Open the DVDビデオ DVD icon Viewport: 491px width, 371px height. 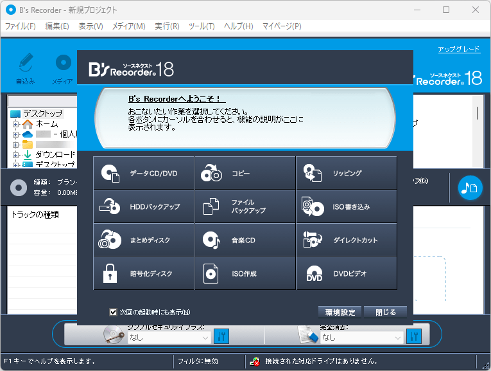tap(314, 274)
